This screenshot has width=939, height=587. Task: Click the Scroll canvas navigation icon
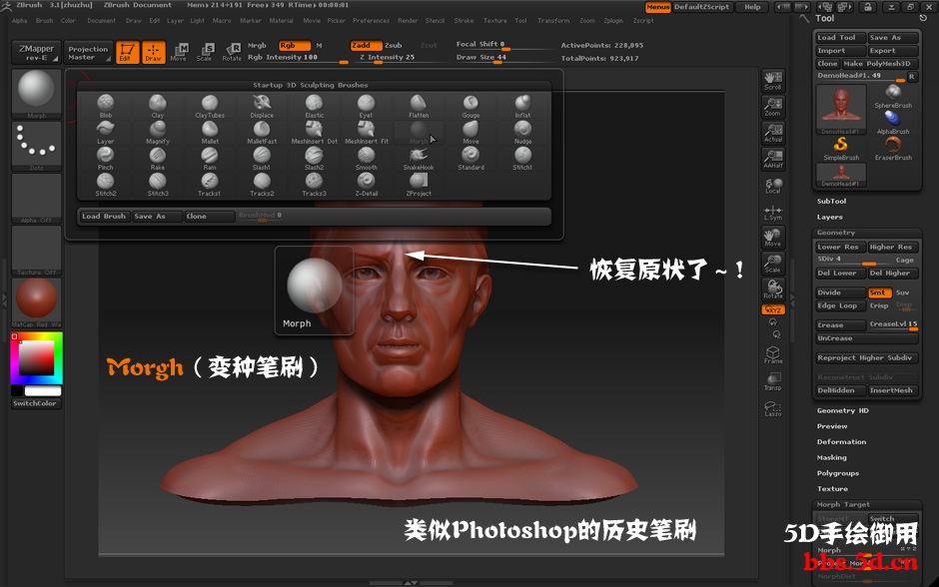tap(772, 80)
